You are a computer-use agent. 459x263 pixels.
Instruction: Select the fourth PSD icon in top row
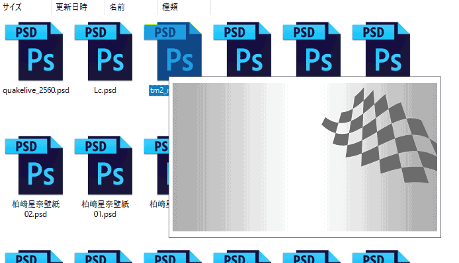point(242,49)
